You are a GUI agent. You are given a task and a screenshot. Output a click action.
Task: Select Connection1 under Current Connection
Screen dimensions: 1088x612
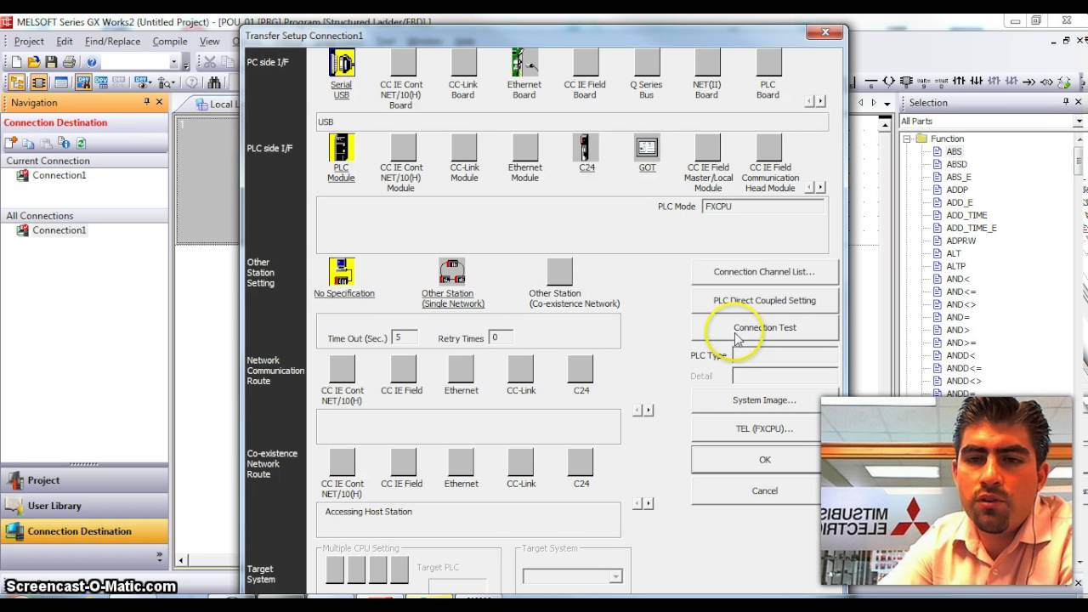(59, 175)
